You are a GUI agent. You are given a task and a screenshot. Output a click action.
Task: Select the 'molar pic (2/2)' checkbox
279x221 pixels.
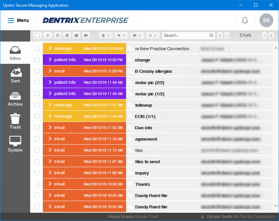[37, 82]
